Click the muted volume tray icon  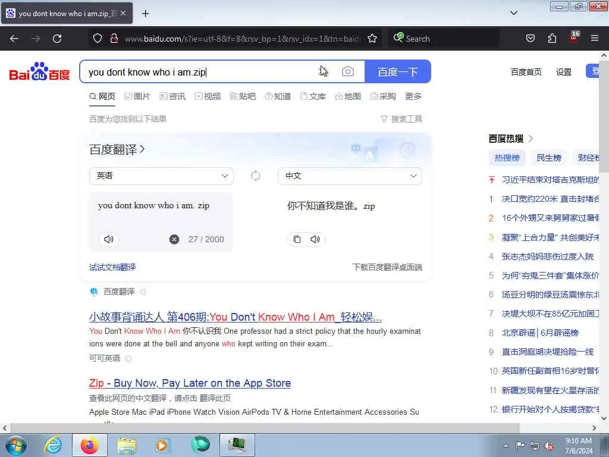coord(549,446)
